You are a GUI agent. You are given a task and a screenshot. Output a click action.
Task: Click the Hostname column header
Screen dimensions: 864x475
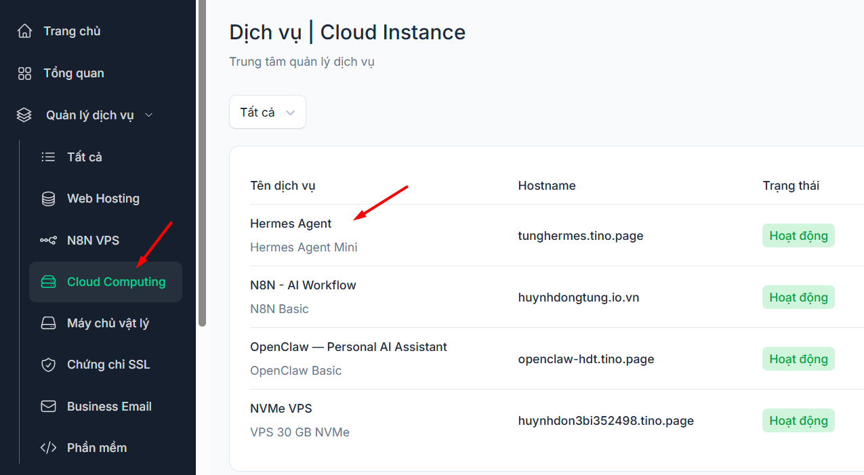[547, 186]
